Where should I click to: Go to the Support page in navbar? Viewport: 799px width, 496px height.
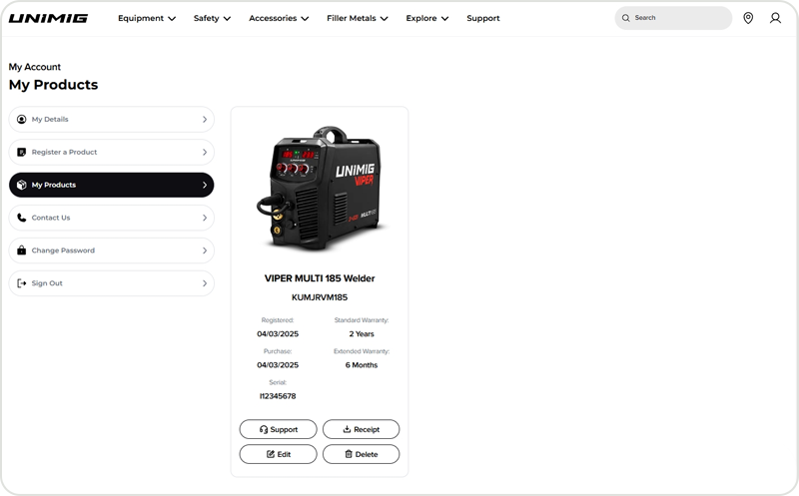(x=483, y=18)
